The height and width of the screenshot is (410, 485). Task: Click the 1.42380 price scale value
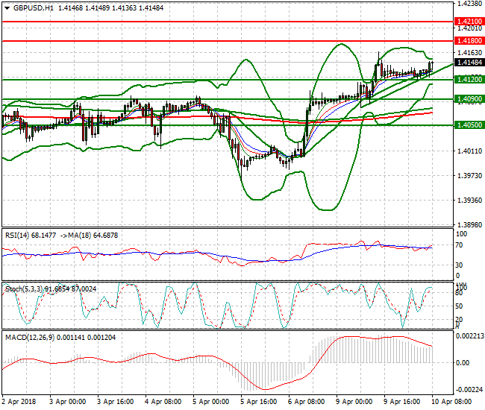click(469, 4)
